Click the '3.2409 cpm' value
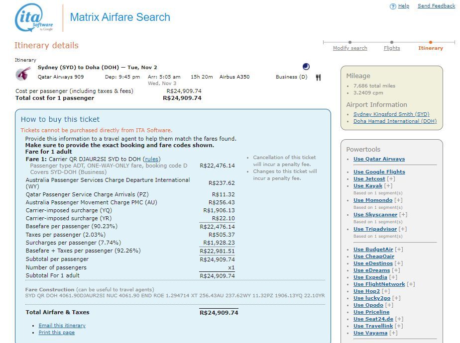460x343 pixels. (x=368, y=93)
